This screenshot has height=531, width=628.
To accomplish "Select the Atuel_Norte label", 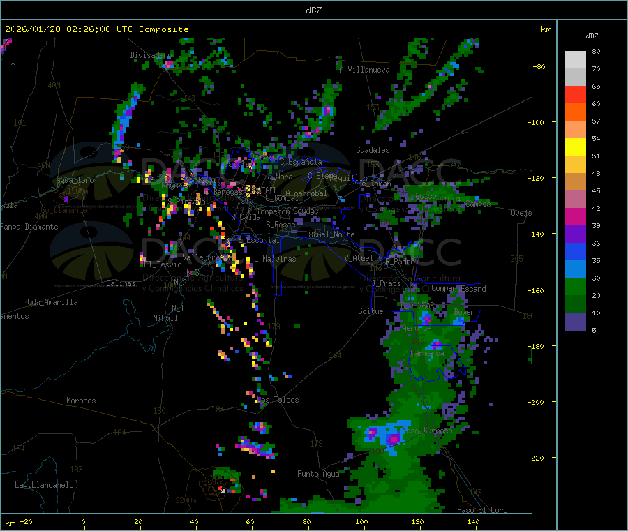I will [x=331, y=234].
